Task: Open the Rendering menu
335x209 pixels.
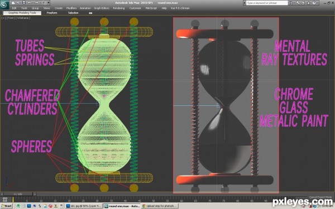Action: pos(119,8)
